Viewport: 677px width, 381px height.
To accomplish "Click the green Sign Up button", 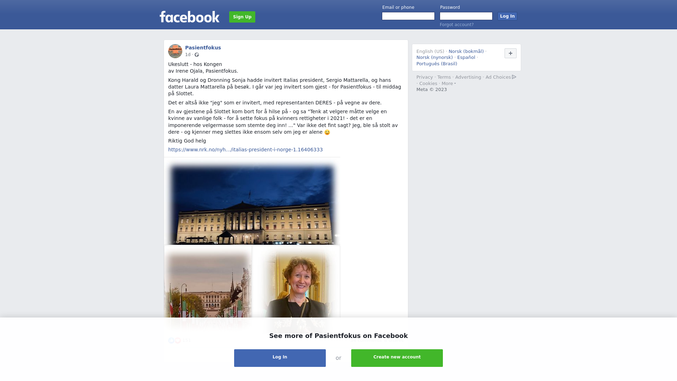I will [242, 17].
